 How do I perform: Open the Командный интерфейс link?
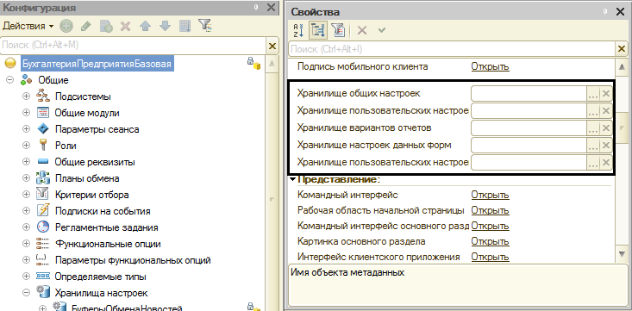click(x=490, y=196)
